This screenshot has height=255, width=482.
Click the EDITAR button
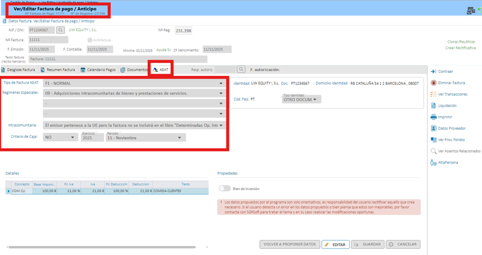[335, 244]
